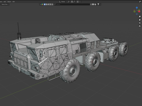
Task: Click inside the Search field
Action: pyautogui.click(x=72, y=4)
